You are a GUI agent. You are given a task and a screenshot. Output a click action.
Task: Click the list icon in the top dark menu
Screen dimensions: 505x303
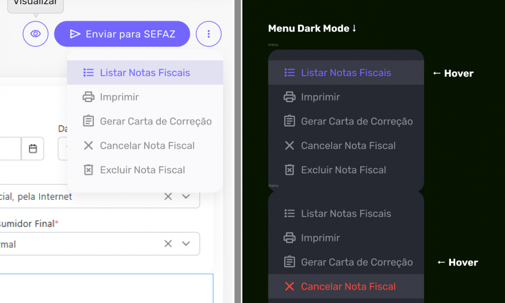pos(290,73)
